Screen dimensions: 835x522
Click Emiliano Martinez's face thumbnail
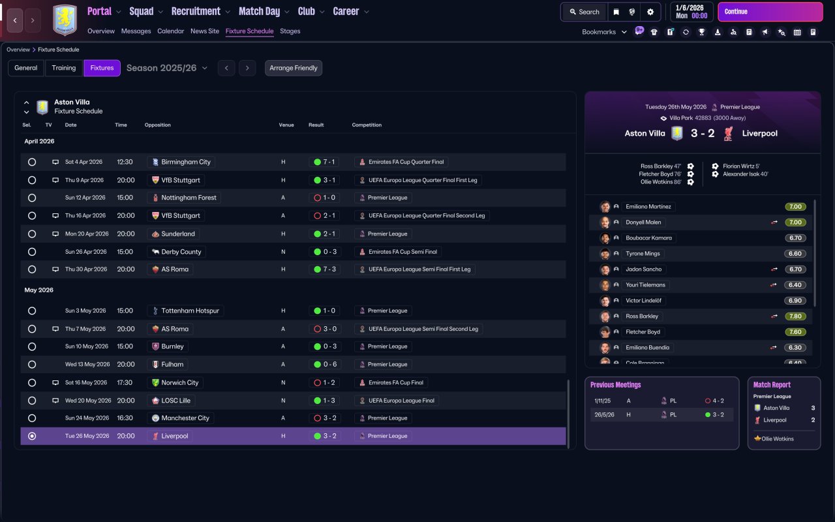coord(605,207)
